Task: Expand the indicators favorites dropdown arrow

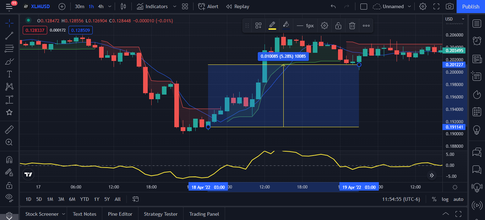Action: tap(175, 6)
